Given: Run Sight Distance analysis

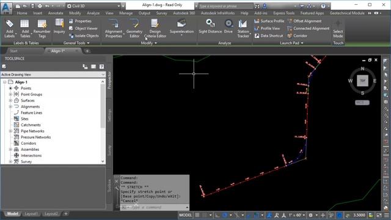Looking at the screenshot, I should click(210, 26).
